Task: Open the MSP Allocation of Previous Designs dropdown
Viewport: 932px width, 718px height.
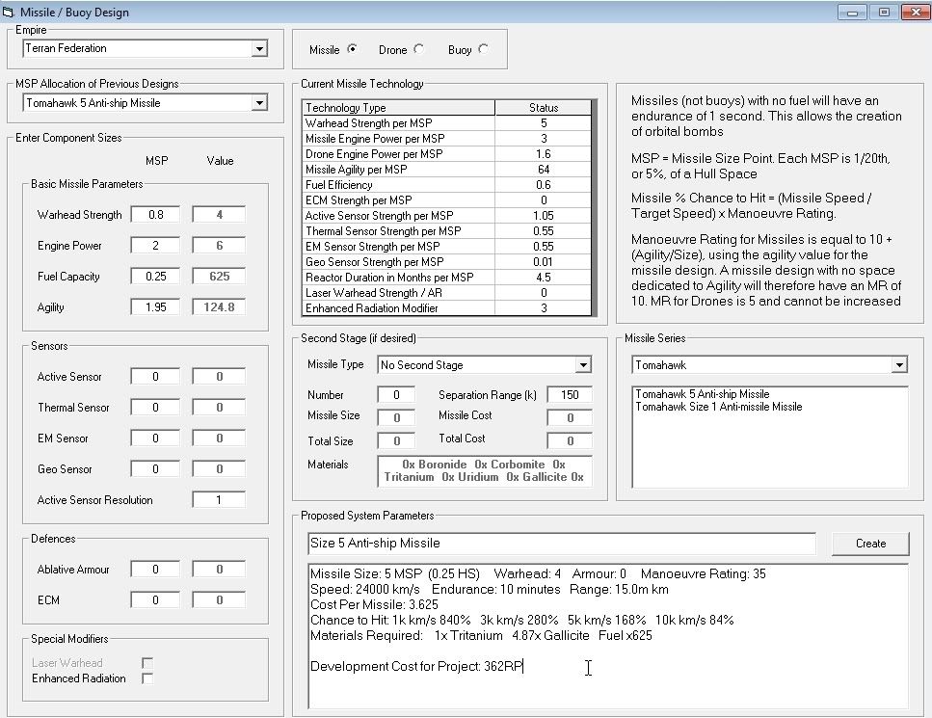Action: coord(259,103)
